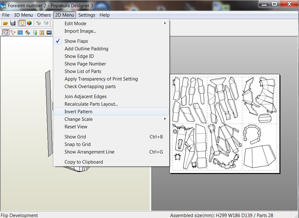Toggle the lighting light bulb icon
The image size is (299, 218).
[22, 23]
